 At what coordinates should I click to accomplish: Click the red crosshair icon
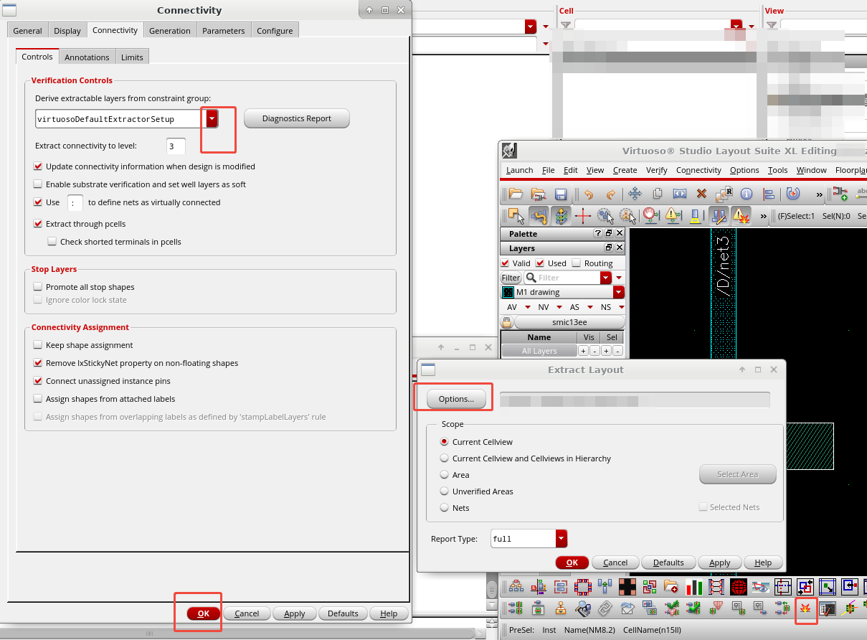582,215
